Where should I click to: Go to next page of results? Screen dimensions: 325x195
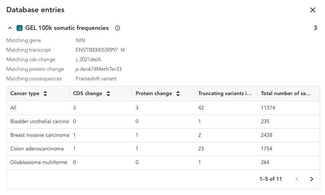click(312, 179)
